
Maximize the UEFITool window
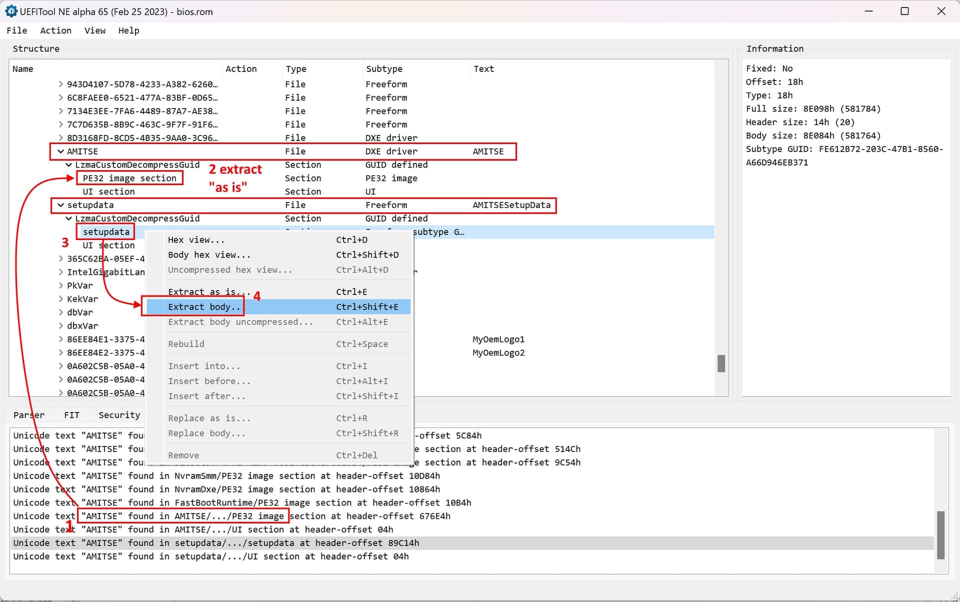tap(904, 11)
